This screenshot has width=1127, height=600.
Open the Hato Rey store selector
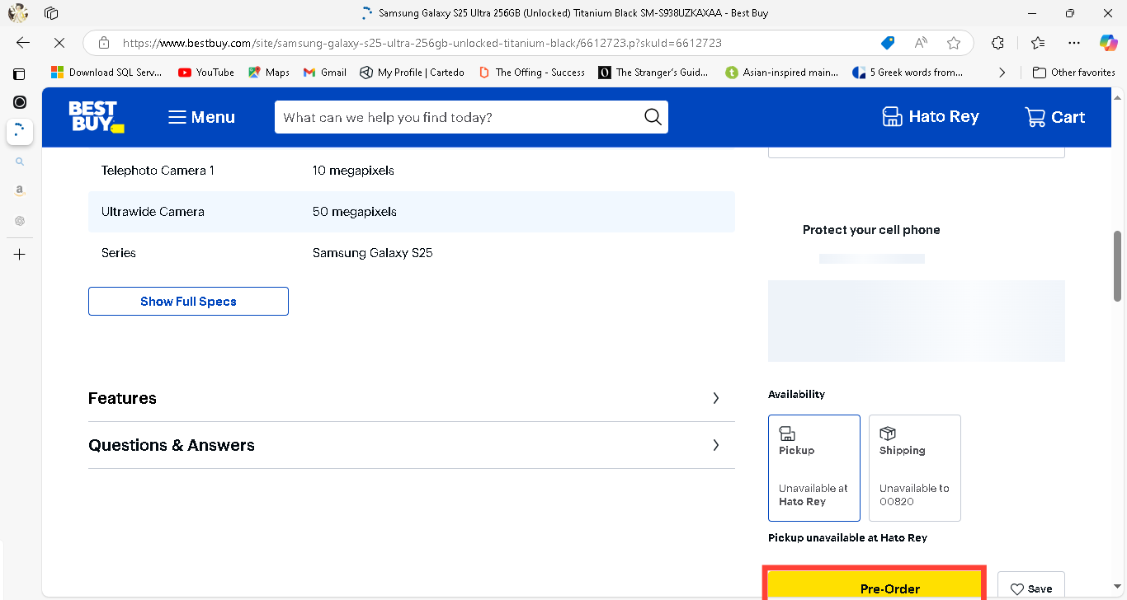coord(930,117)
